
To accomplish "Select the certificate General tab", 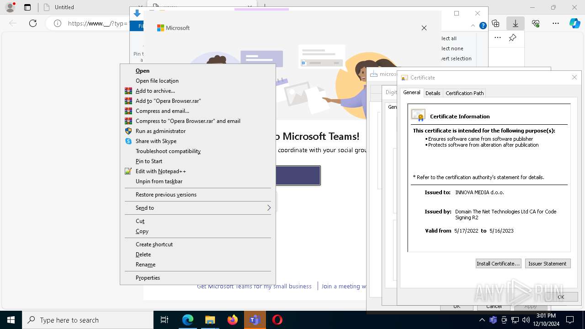I will point(411,92).
